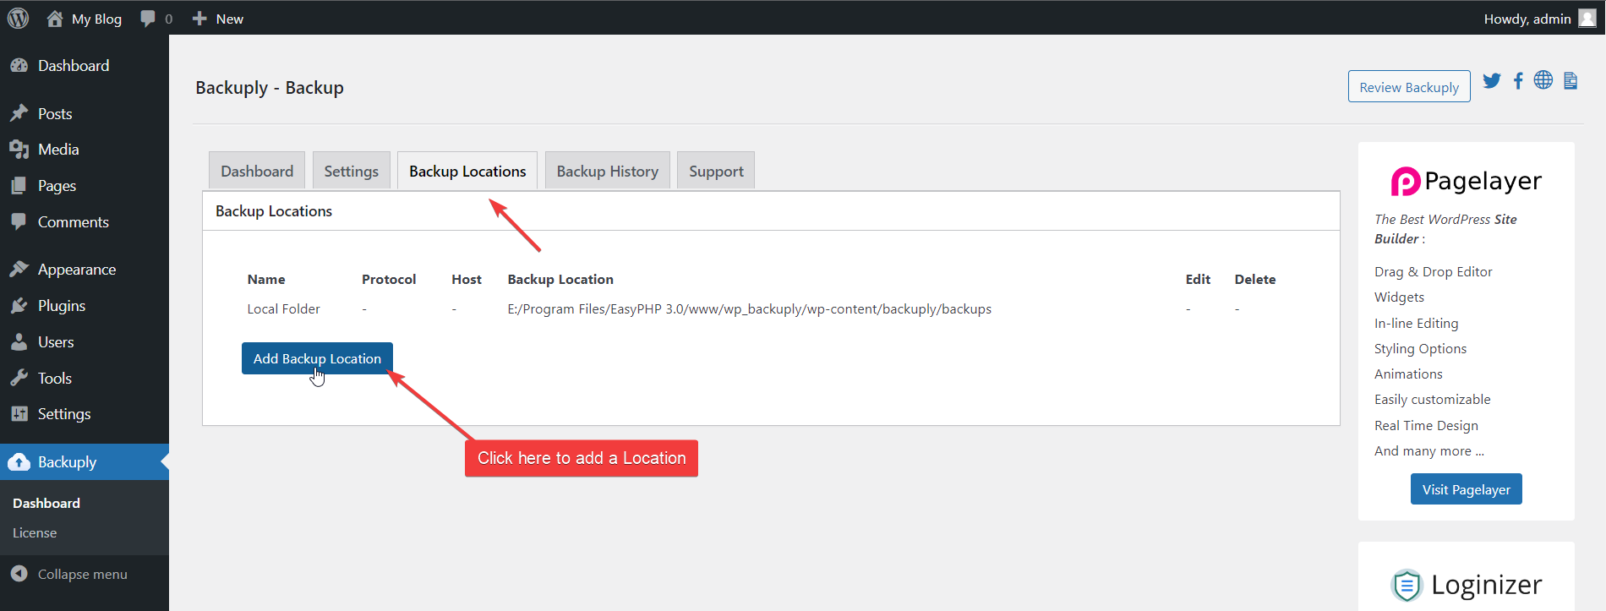Click the Settings sliders icon in sidebar
This screenshot has width=1606, height=611.
pyautogui.click(x=19, y=413)
